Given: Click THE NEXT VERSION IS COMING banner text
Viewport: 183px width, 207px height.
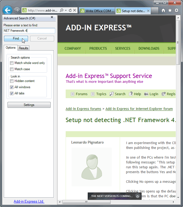Looking at the screenshot, I should pyautogui.click(x=112, y=196).
